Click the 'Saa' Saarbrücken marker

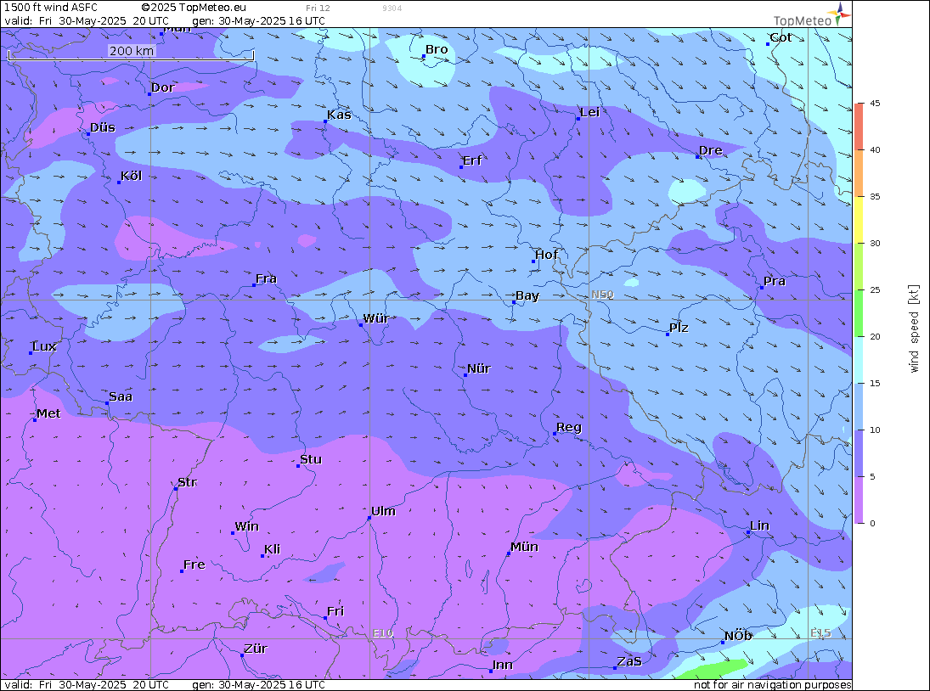pyautogui.click(x=107, y=403)
